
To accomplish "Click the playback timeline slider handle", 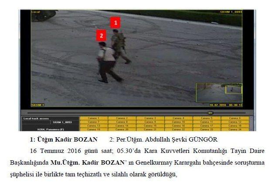I will pyautogui.click(x=210, y=112).
